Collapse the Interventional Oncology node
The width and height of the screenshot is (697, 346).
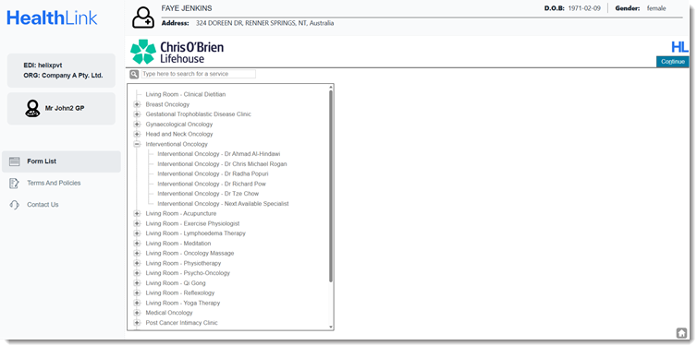(x=137, y=144)
